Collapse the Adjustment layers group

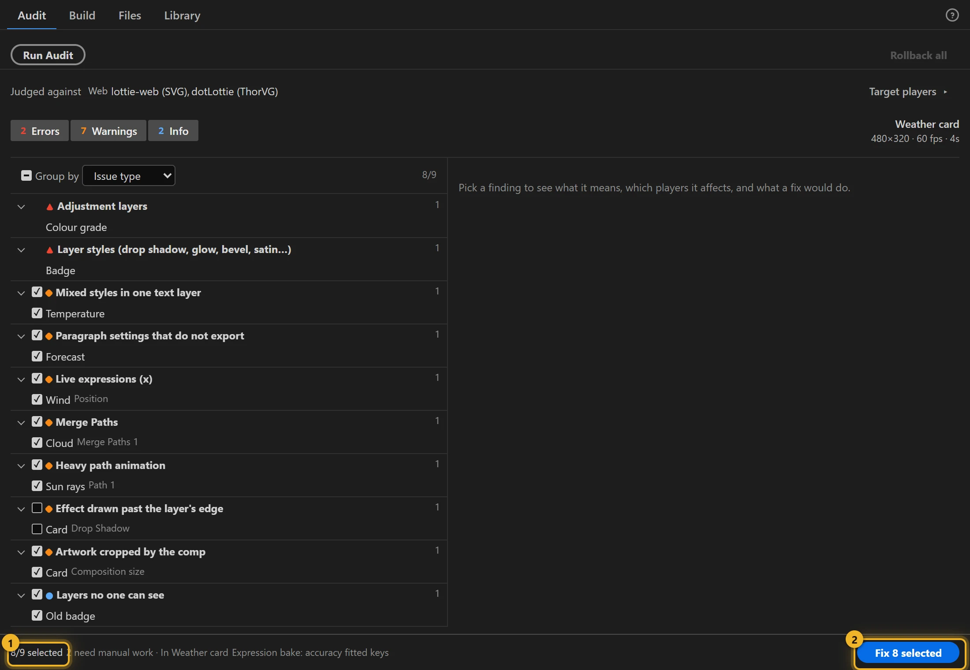click(21, 207)
